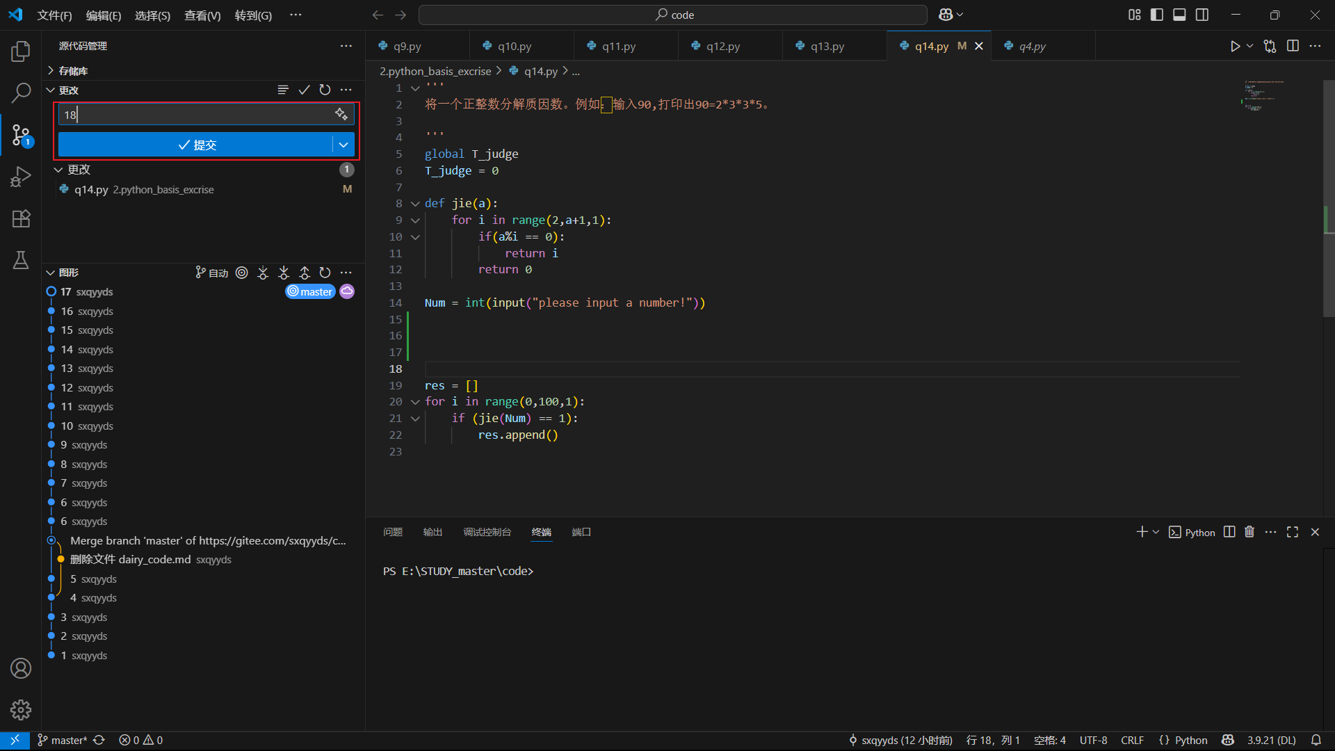Kill terminal with the trash icon
This screenshot has width=1335, height=751.
(x=1249, y=532)
